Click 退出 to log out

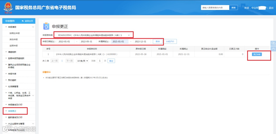coord(271,8)
